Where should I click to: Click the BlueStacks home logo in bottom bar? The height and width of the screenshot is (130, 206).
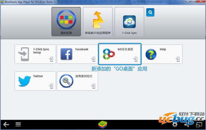(x=103, y=125)
